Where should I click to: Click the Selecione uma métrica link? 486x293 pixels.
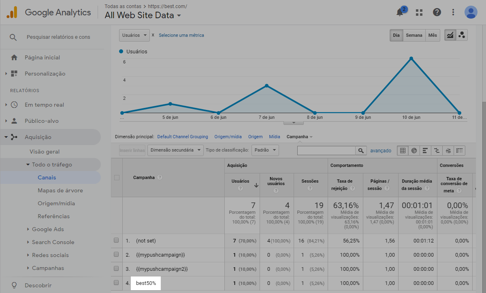[x=181, y=35]
